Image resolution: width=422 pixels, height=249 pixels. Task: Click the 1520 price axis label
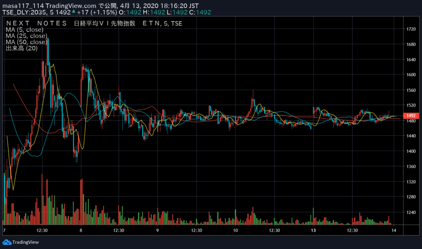click(411, 105)
